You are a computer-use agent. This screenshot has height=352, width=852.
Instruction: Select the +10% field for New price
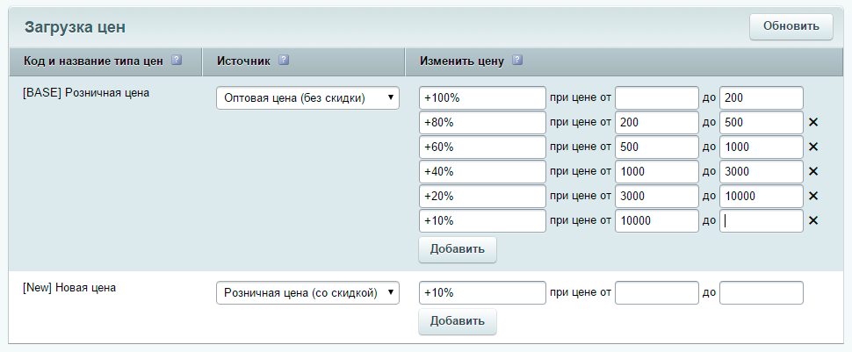tap(482, 292)
